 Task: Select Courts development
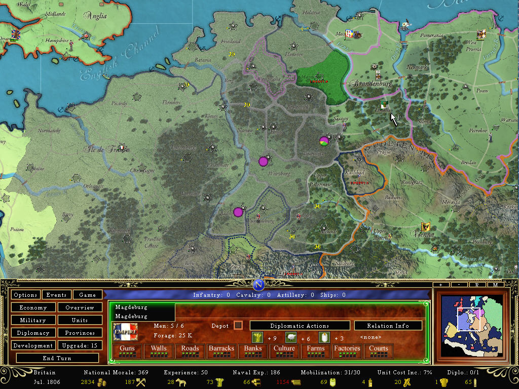pos(378,351)
